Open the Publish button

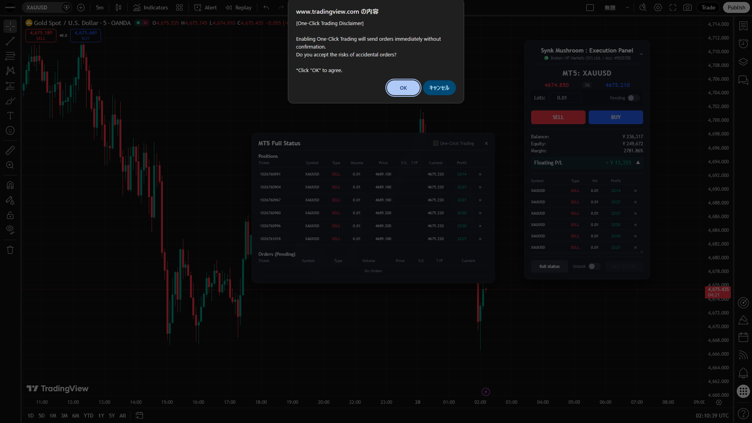point(736,7)
